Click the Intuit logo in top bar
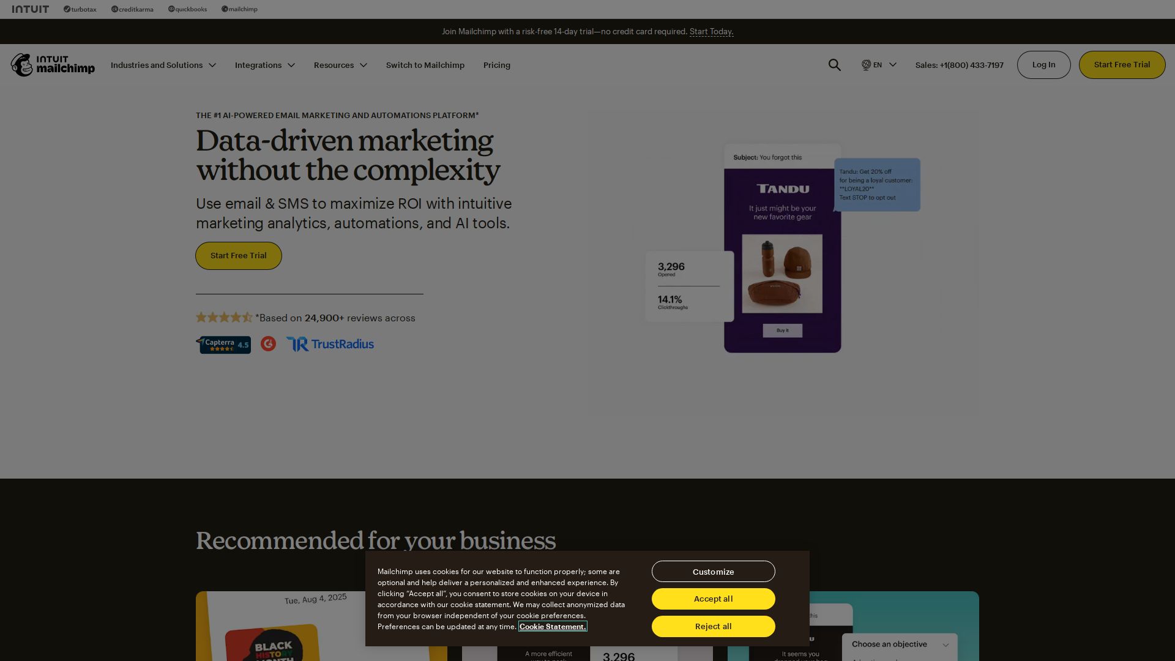The width and height of the screenshot is (1175, 661). pos(30,9)
